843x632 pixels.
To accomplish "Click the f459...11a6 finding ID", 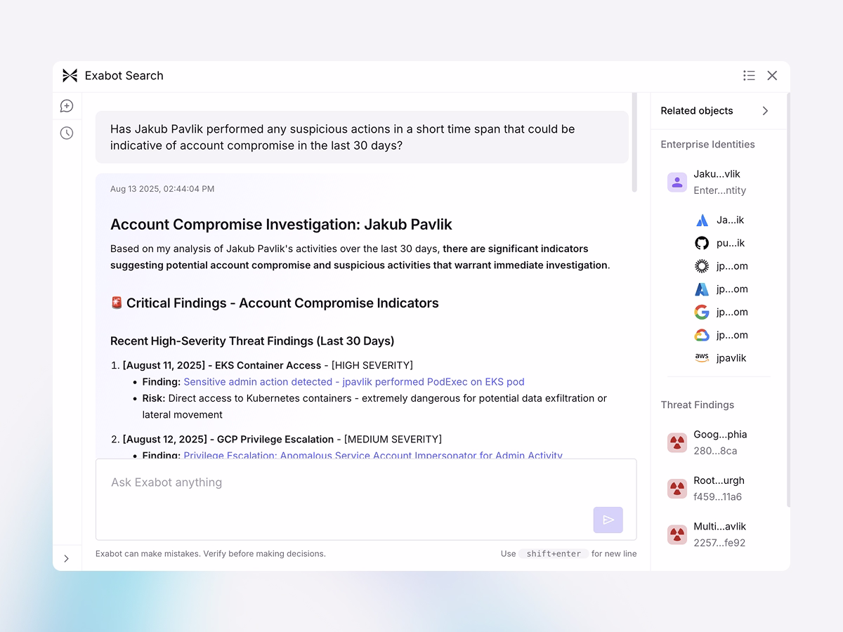I will pos(717,497).
